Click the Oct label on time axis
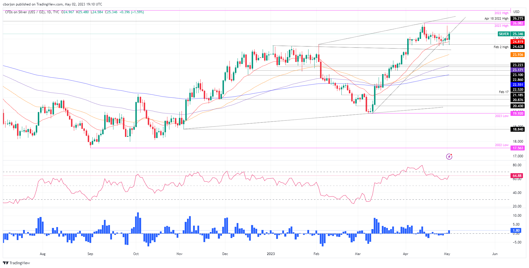 pos(136,254)
